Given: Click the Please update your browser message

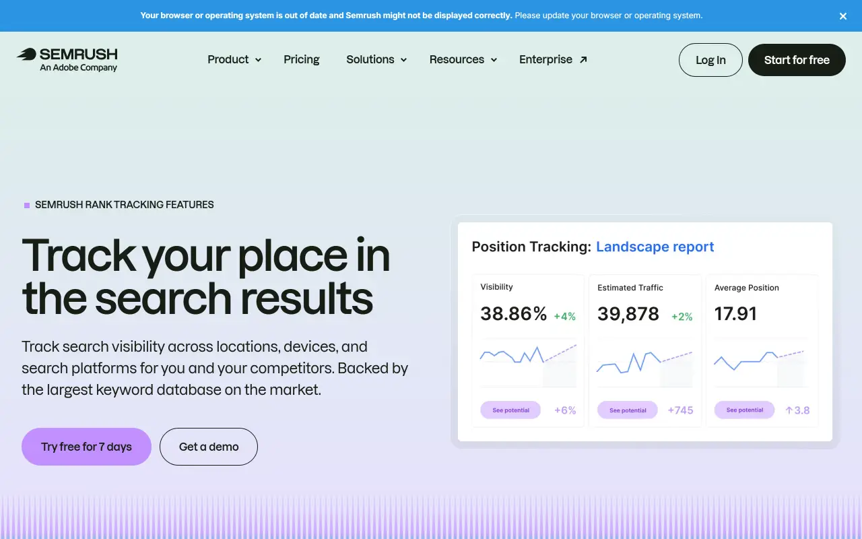Looking at the screenshot, I should (609, 15).
